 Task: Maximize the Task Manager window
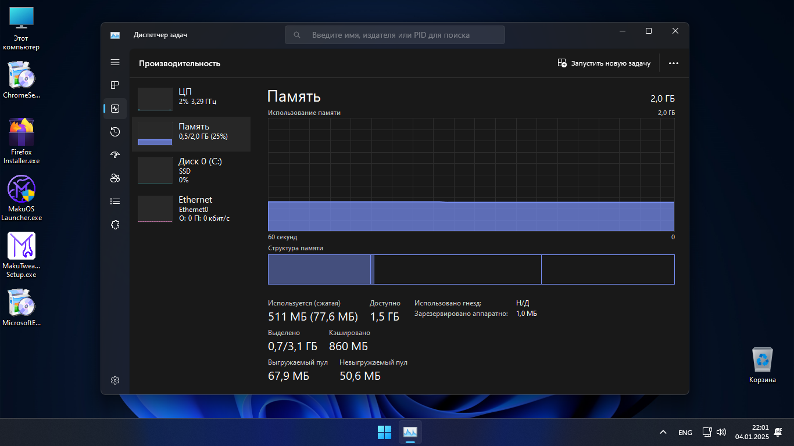coord(649,31)
